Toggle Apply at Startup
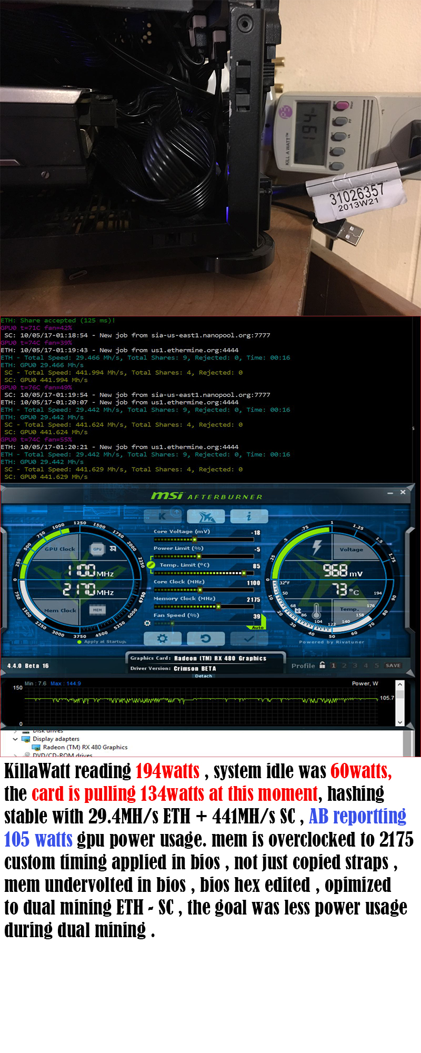Viewport: 421px width, 1053px height. click(x=102, y=642)
